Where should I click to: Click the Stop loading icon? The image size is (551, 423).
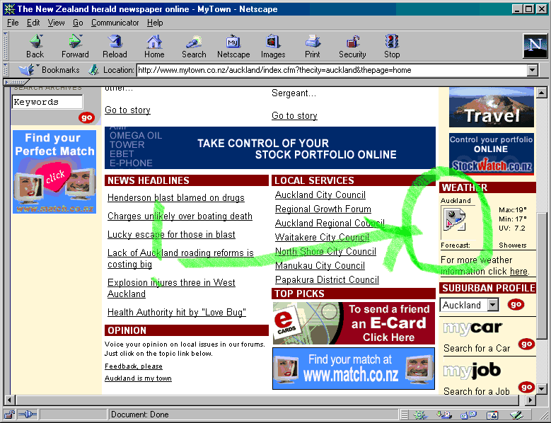click(x=392, y=46)
